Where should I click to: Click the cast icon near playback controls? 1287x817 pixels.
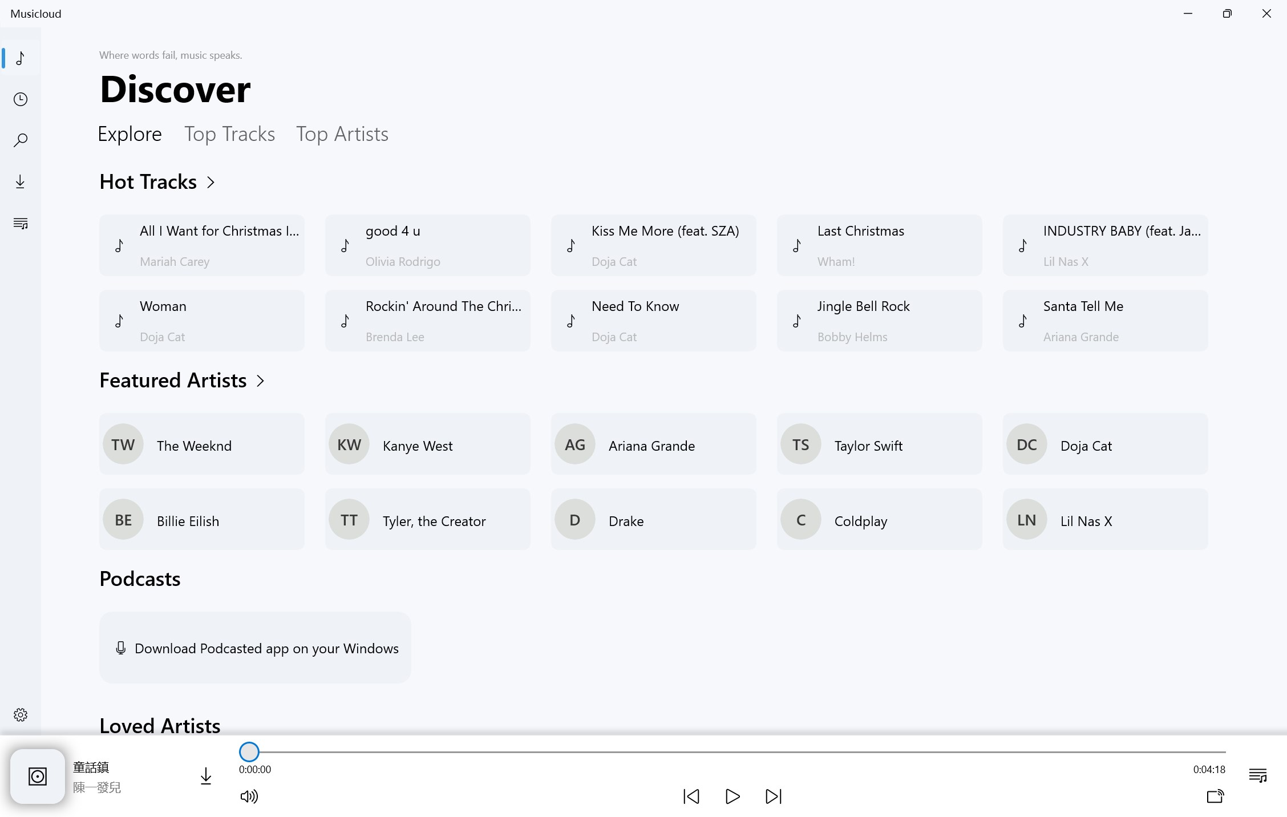tap(1215, 796)
